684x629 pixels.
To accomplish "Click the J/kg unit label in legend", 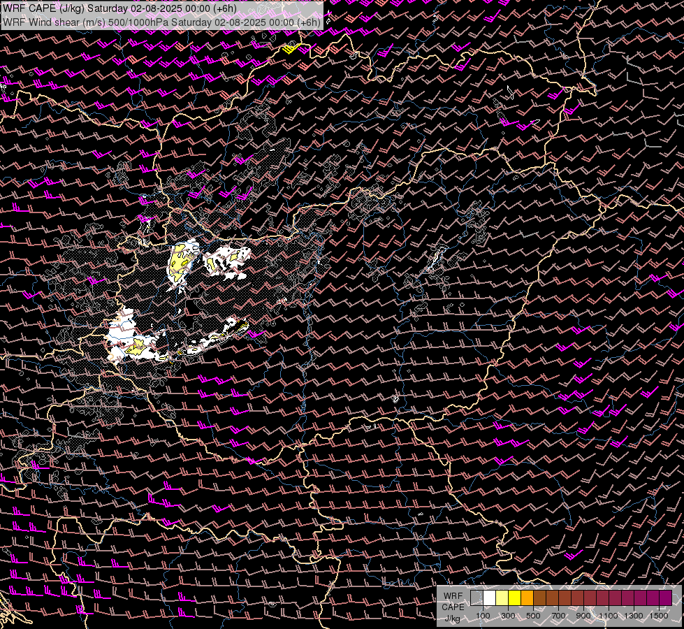I will click(452, 619).
